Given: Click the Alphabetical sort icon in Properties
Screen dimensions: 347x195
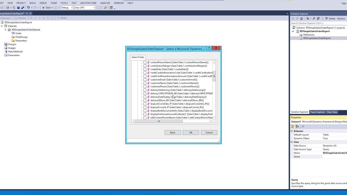Looking at the screenshot, I should click(x=297, y=126).
